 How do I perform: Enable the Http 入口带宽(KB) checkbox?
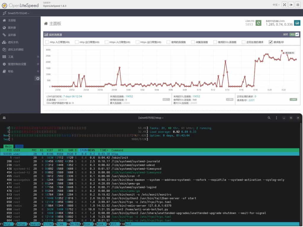tap(47, 42)
